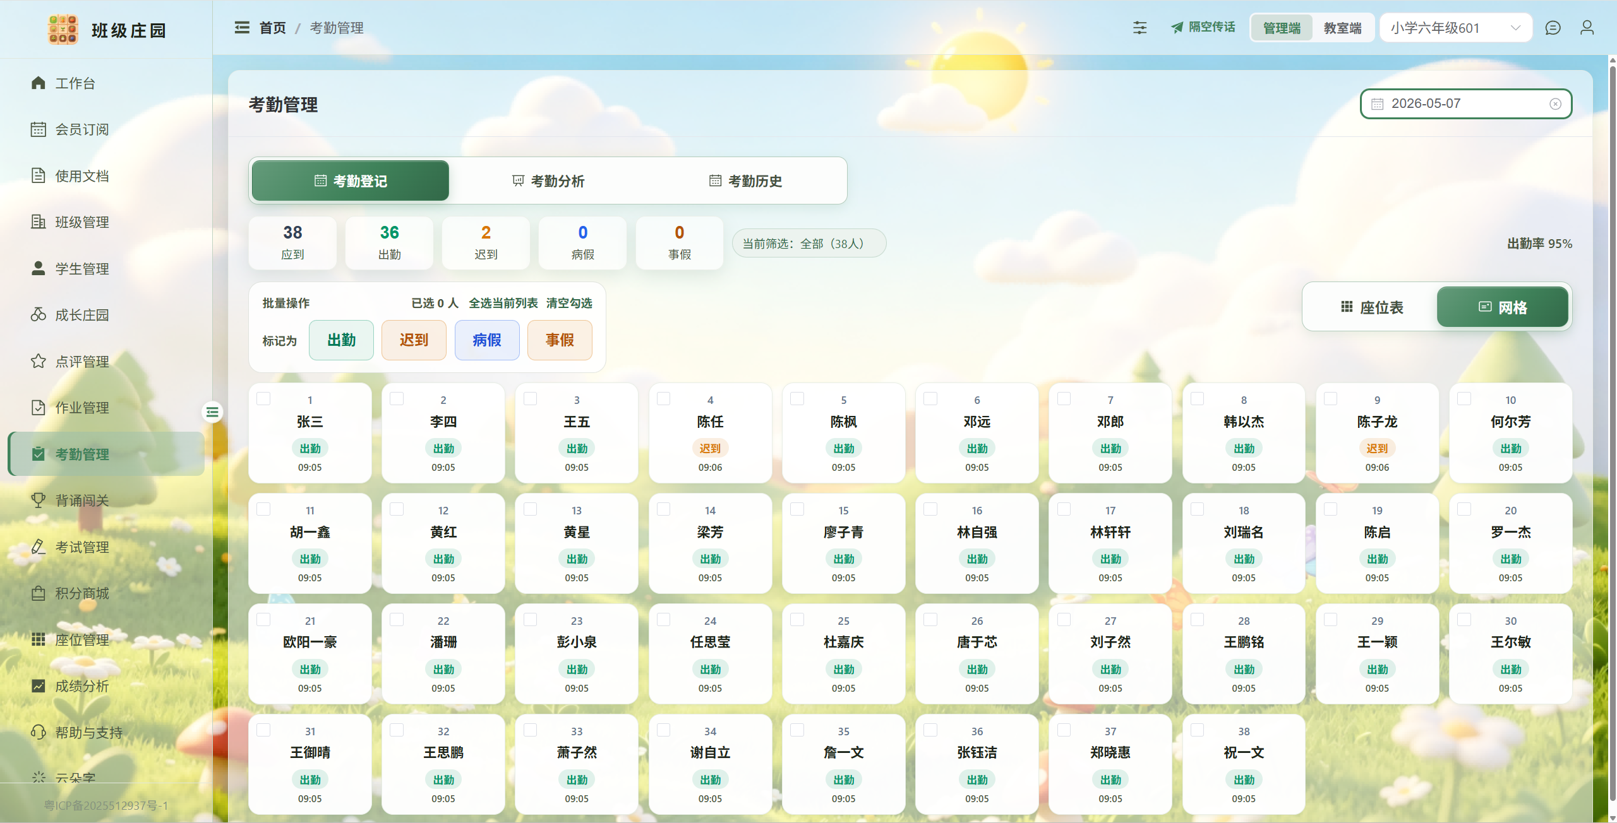This screenshot has width=1617, height=823.
Task: Click the 隔空传话 paper plane icon
Action: pyautogui.click(x=1177, y=28)
